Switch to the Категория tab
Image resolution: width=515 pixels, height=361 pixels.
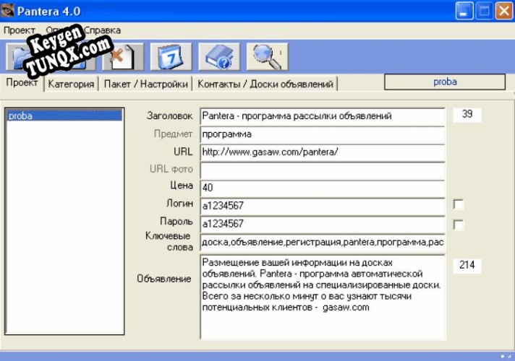[71, 84]
